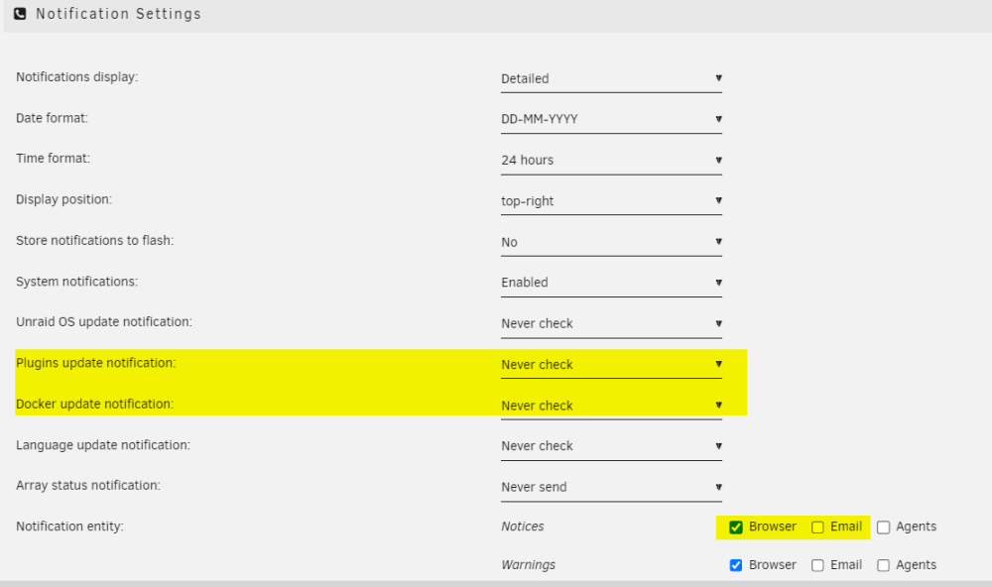Check Email for Warnings
992x587 pixels.
(817, 565)
